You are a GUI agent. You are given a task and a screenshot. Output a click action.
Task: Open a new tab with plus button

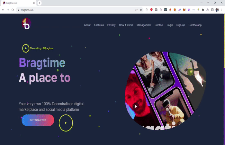[x=40, y=3]
